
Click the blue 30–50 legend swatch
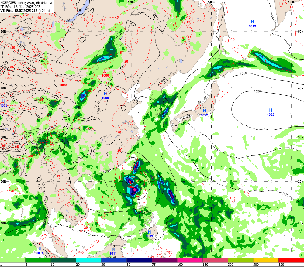click(114, 260)
